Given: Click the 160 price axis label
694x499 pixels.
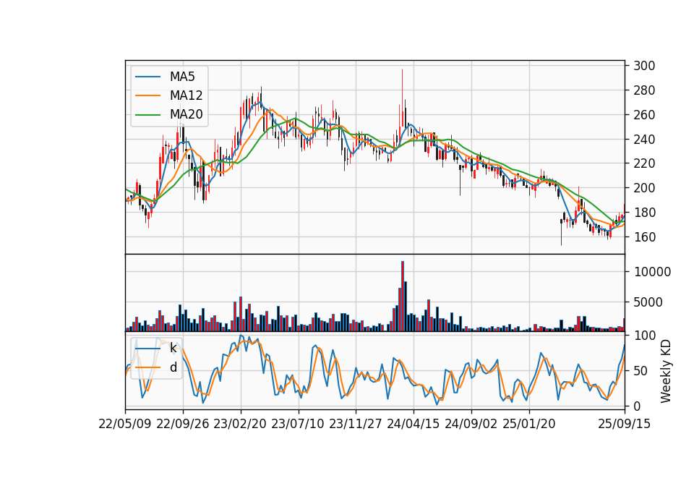Looking at the screenshot, I should 644,237.
